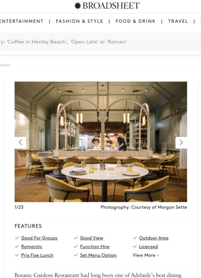Open the Broadsheet wordmark home link
Screen dimensions: 201x278
tap(111, 6)
